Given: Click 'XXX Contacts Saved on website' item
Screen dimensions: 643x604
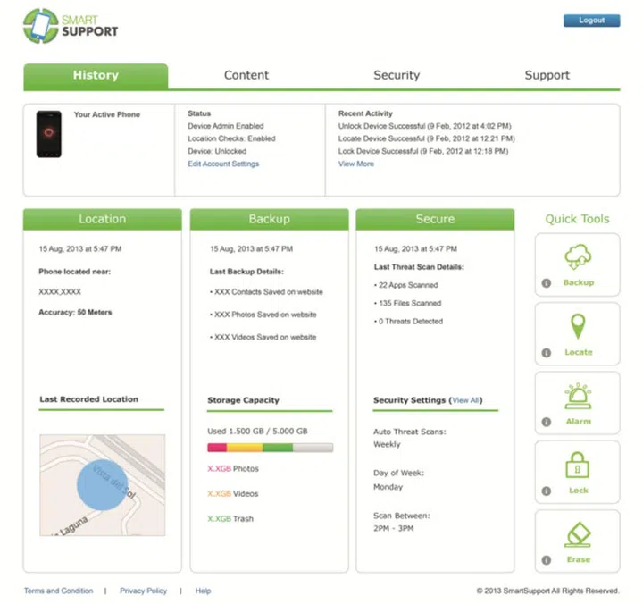Looking at the screenshot, I should (x=266, y=292).
